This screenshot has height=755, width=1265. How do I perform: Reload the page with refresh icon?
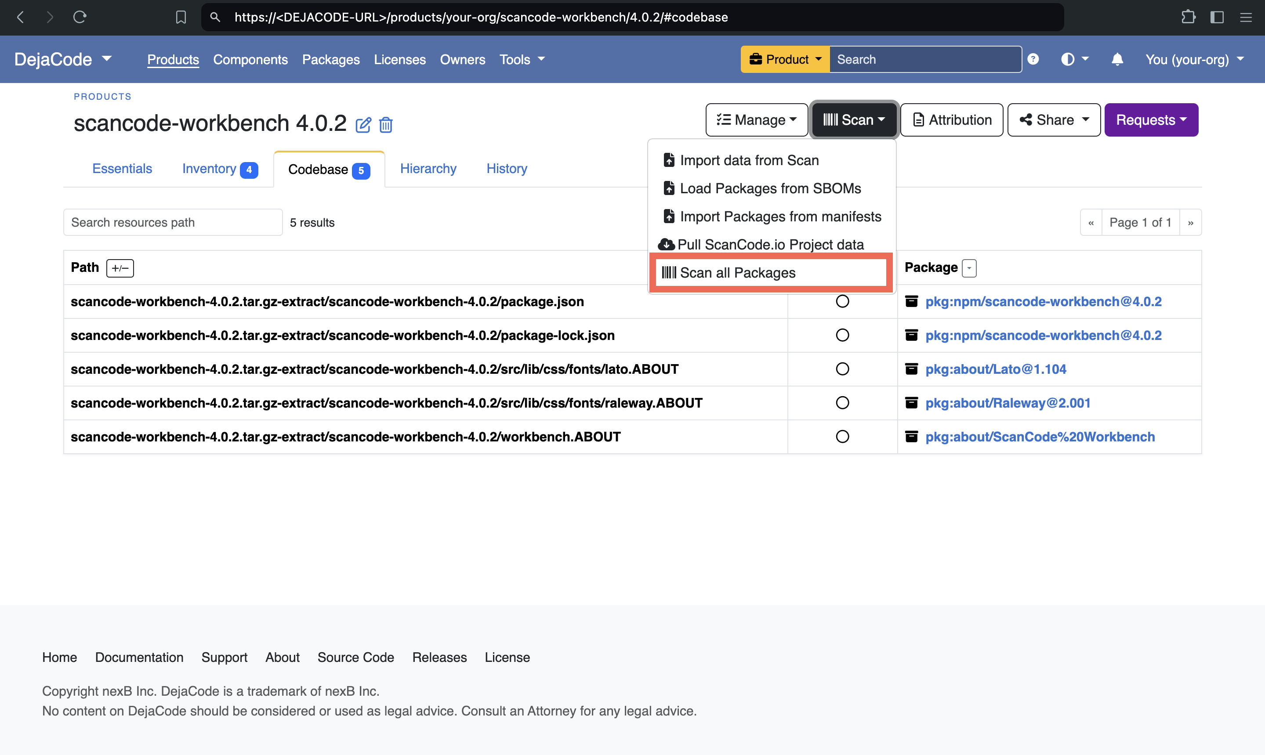tap(80, 17)
